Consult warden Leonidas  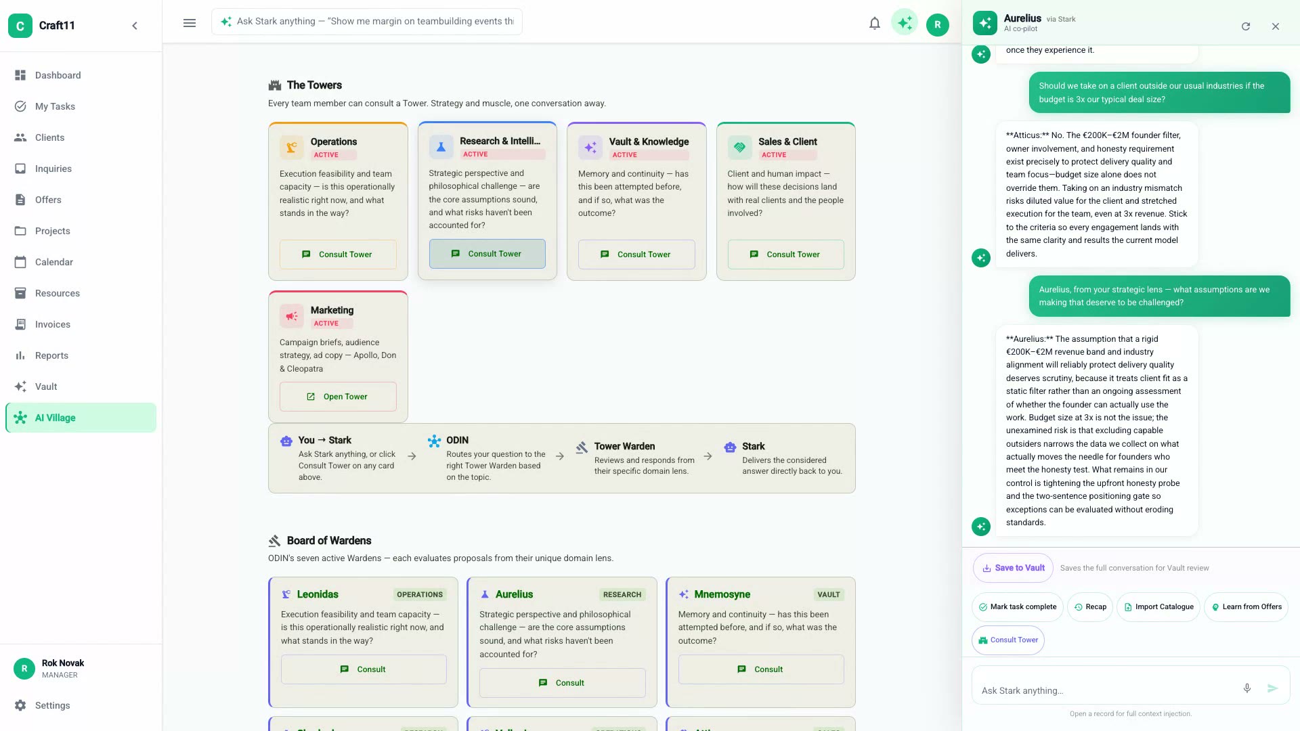pyautogui.click(x=364, y=669)
